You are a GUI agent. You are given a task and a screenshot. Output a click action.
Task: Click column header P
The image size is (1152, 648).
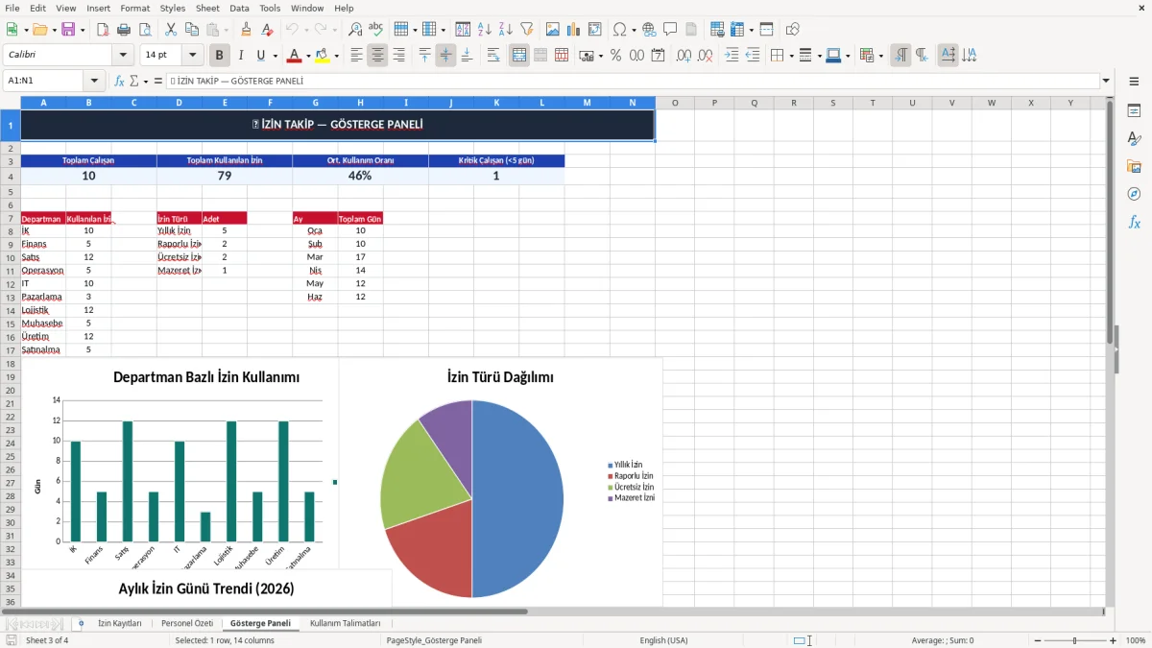click(714, 103)
